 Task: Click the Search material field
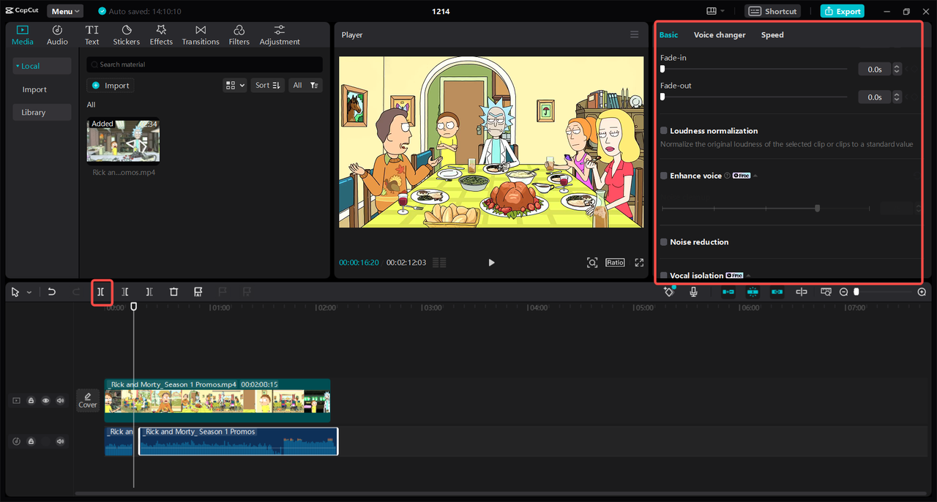point(204,64)
